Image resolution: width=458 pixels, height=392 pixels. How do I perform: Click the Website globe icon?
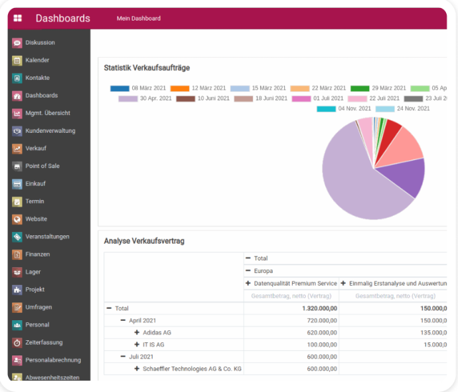point(17,219)
